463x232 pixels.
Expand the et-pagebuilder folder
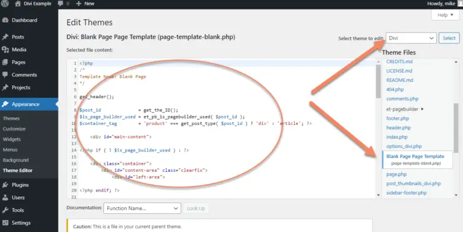[x=405, y=109]
